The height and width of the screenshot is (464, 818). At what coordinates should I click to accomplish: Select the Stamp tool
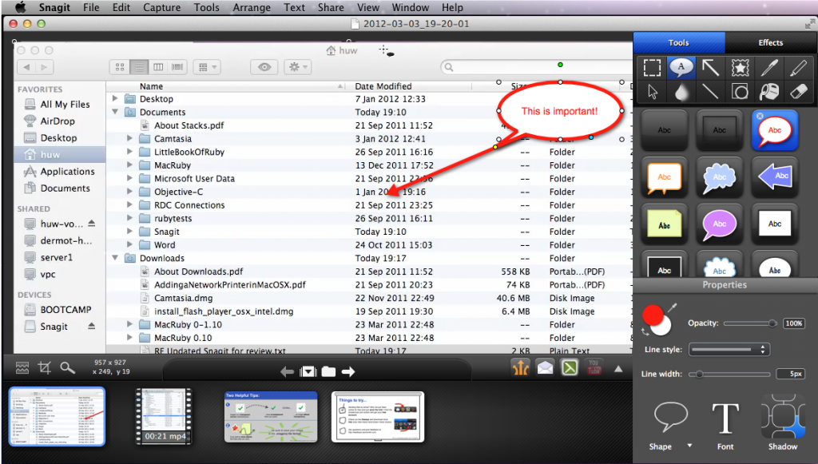(740, 67)
